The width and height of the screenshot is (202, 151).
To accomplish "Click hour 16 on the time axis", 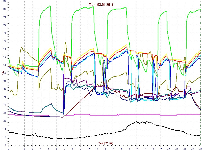I will 137,149.
